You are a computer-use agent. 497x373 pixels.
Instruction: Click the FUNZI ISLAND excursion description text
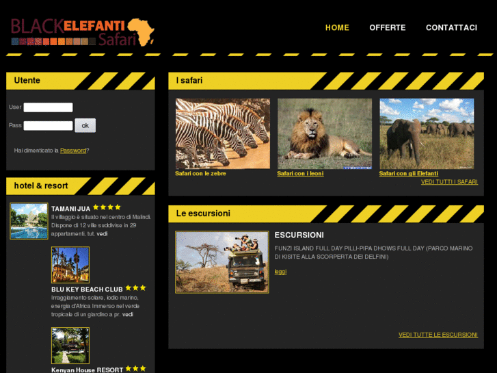[x=373, y=253]
